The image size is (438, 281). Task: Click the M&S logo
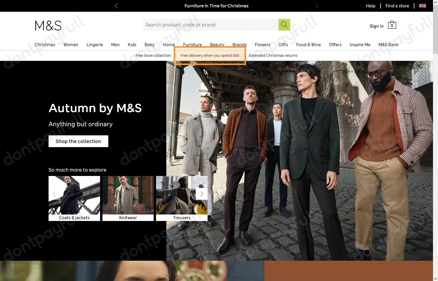pos(48,26)
